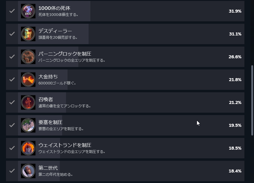This screenshot has width=254, height=183.
Task: Click the 第二世代 achievement icon
Action: pos(28,171)
